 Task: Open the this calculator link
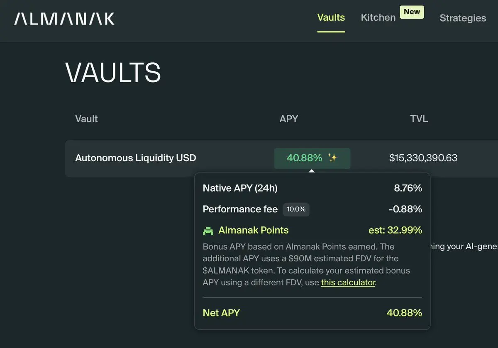348,282
